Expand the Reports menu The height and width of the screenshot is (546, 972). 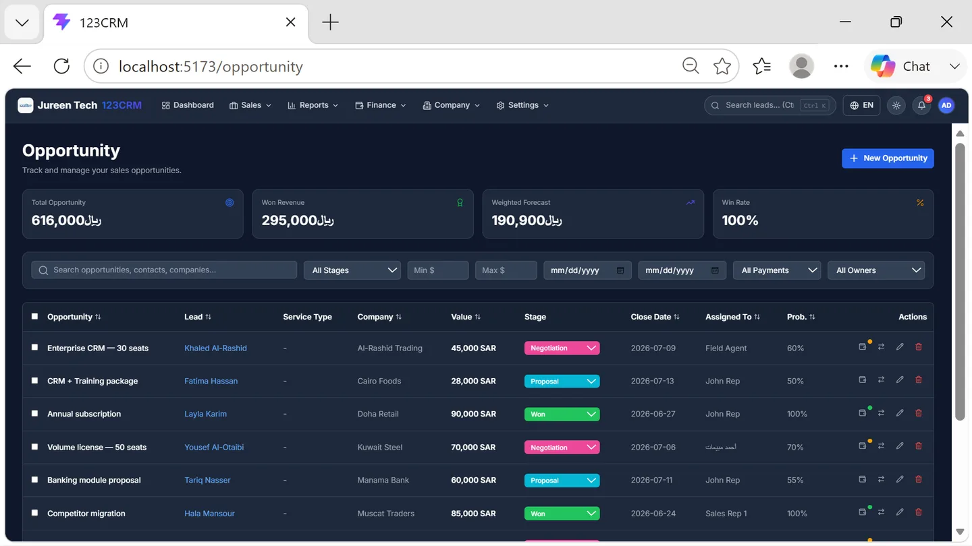[313, 105]
